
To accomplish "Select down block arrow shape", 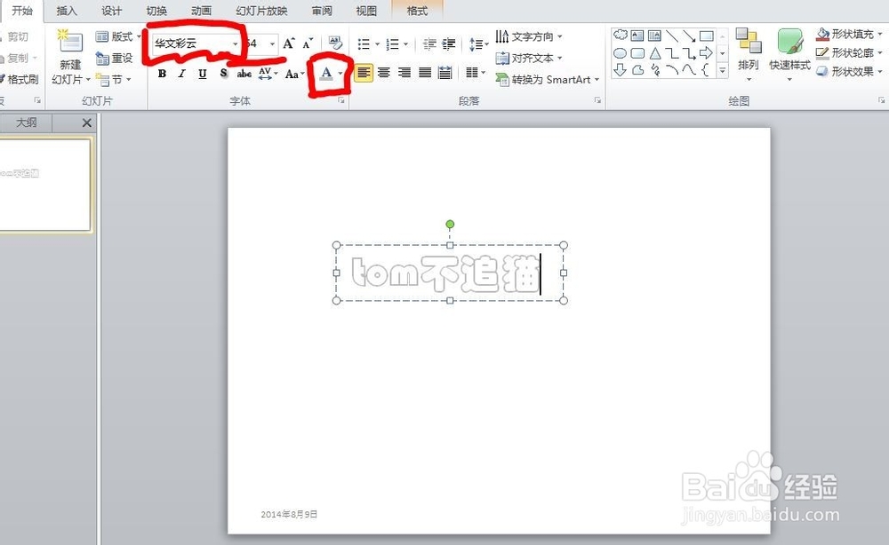I will coord(621,70).
